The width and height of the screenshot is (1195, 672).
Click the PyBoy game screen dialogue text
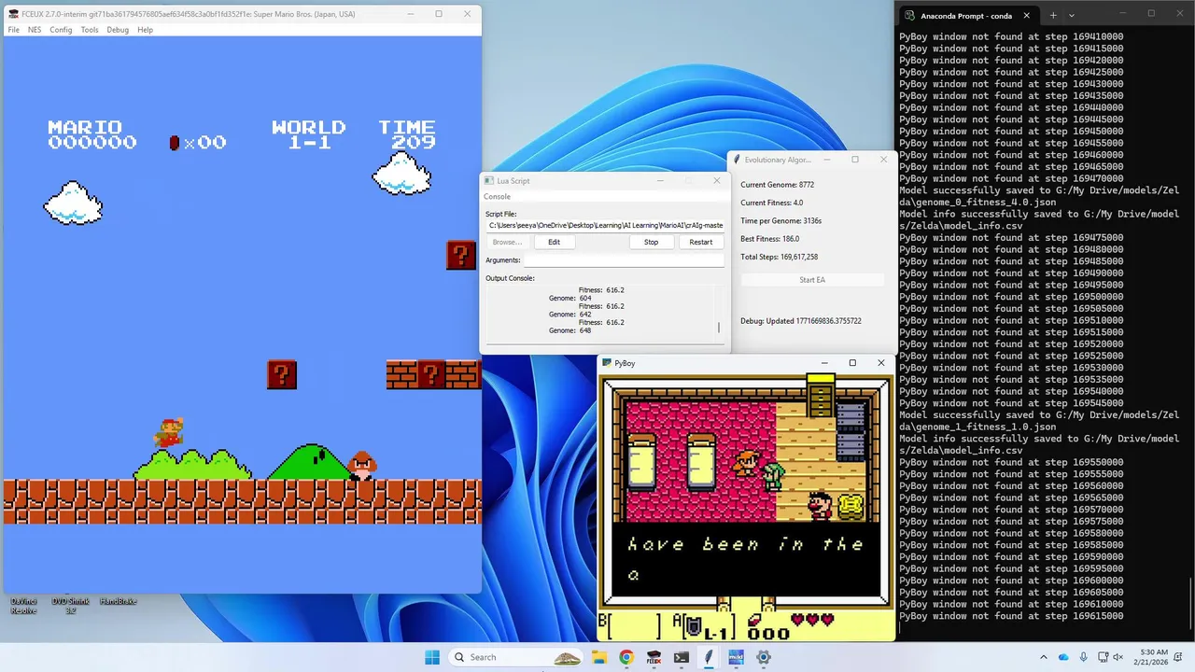746,558
